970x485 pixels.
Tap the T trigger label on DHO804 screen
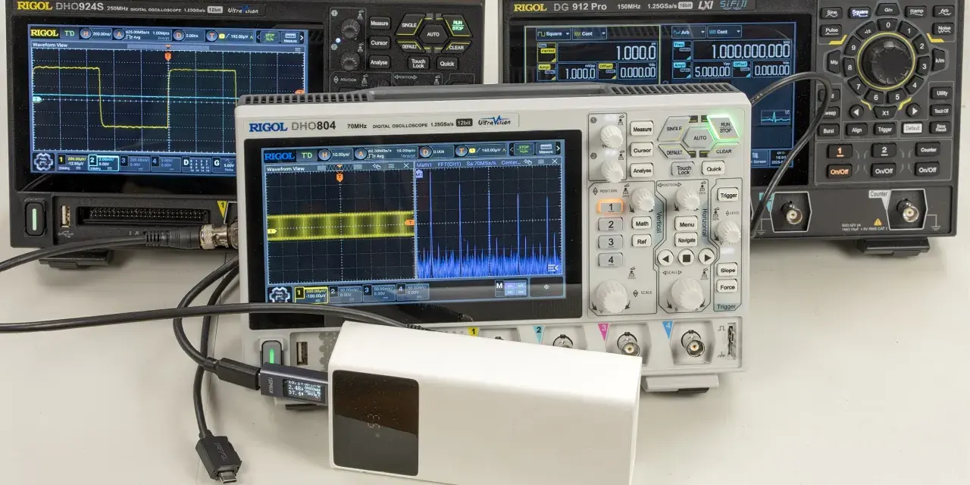(x=462, y=151)
